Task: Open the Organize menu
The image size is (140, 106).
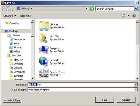Action: [10, 16]
